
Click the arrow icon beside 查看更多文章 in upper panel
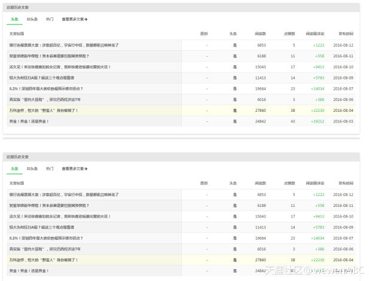[x=86, y=19]
